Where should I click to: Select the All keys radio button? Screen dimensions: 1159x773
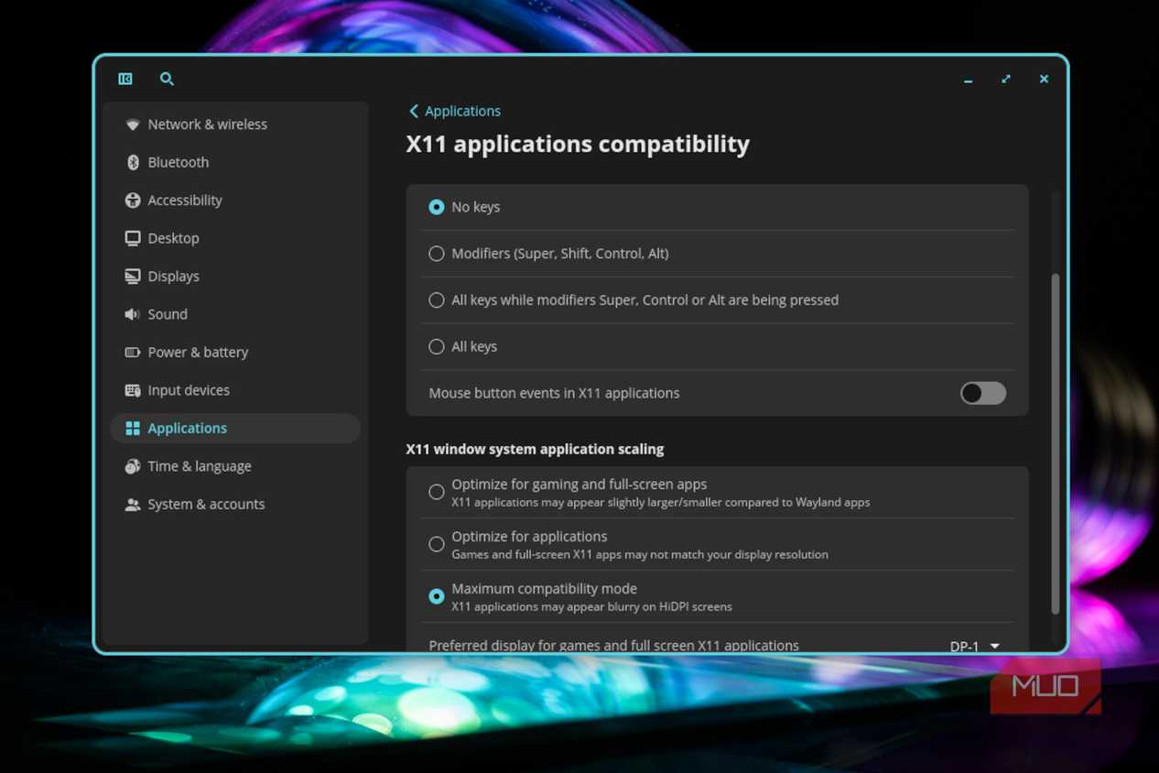click(x=437, y=347)
